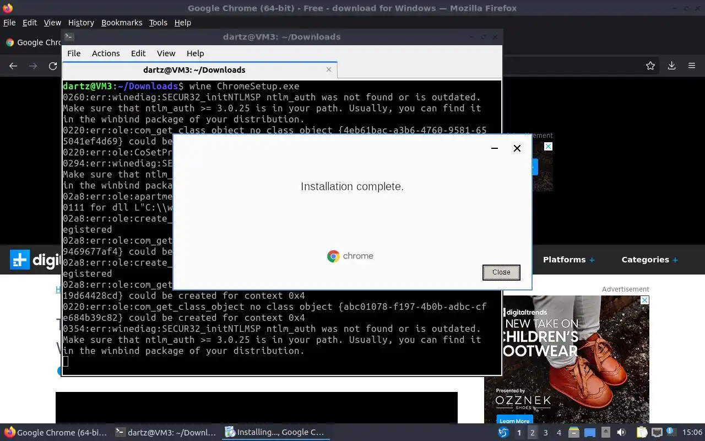Open clipboard manager tray icon

click(642, 433)
